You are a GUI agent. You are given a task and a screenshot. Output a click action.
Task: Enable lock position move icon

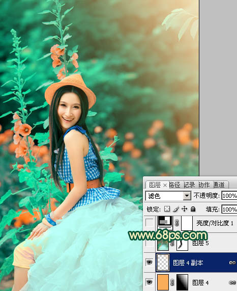click(185, 209)
